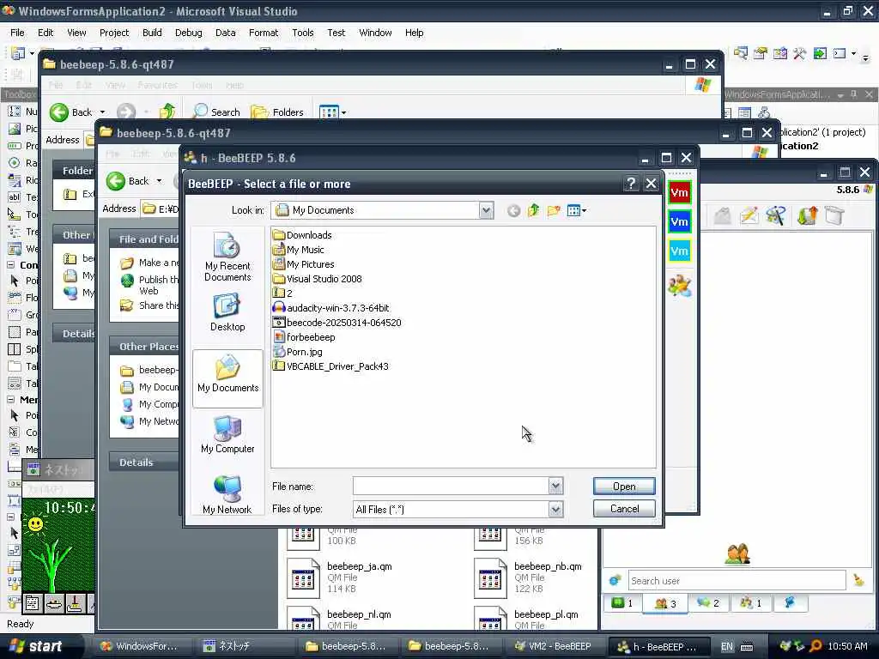This screenshot has width=879, height=659.
Task: Create new folder in file dialog
Action: pyautogui.click(x=554, y=211)
